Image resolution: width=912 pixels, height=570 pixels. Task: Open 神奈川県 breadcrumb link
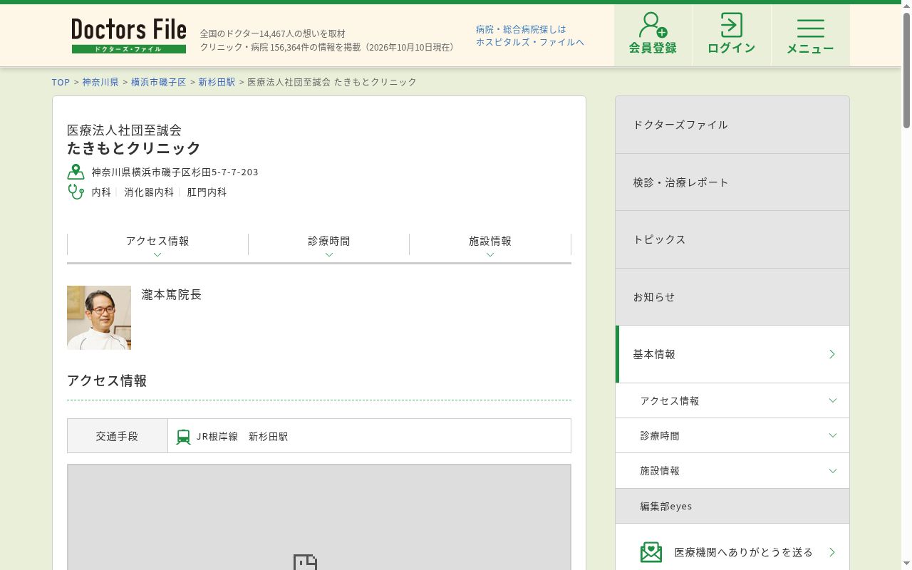(x=100, y=82)
